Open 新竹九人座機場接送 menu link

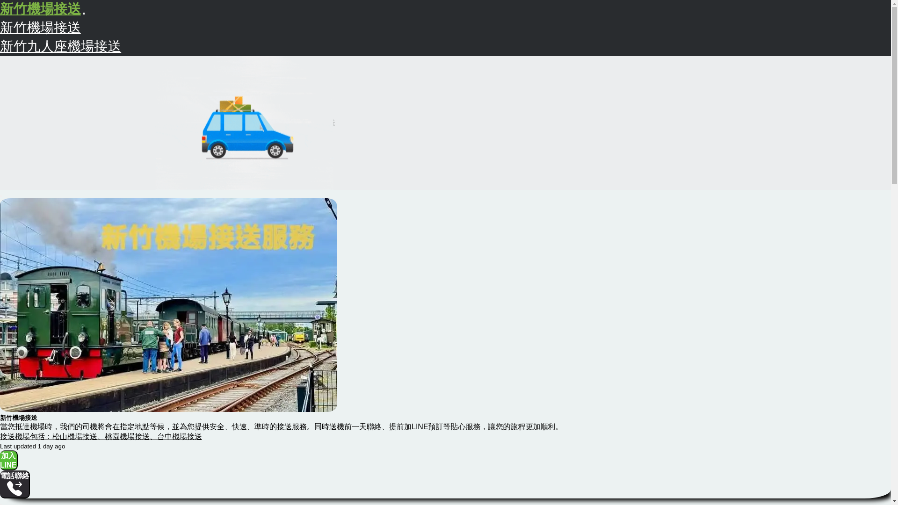click(60, 46)
